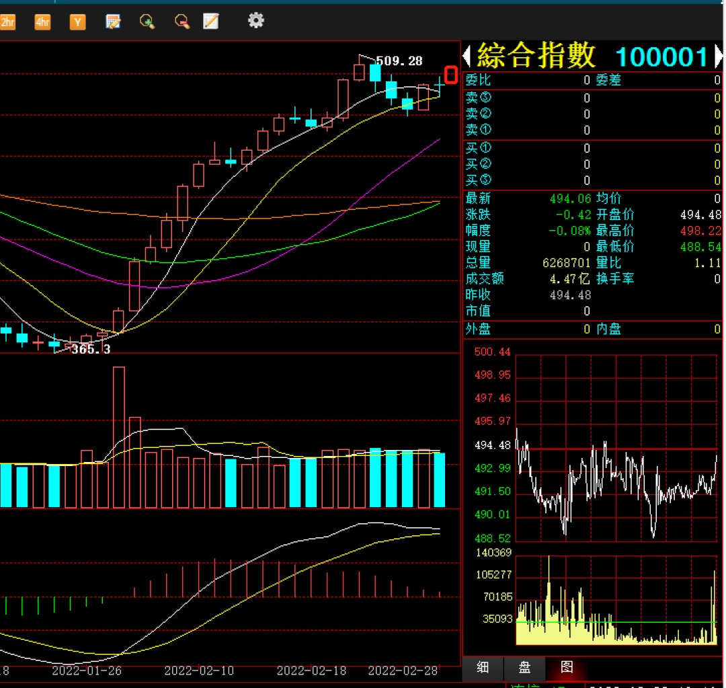Screen dimensions: 726x688
Task: Select the 卖① order row
Action: 593,130
